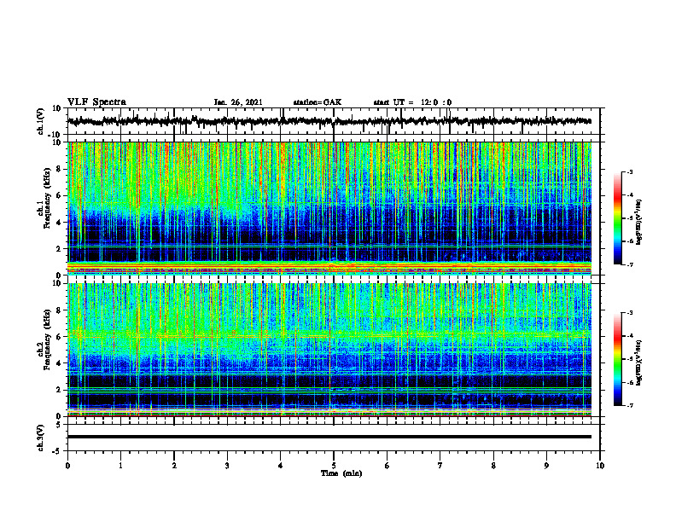Click the upper colorbar log(PSD) unit label

[x=639, y=223]
